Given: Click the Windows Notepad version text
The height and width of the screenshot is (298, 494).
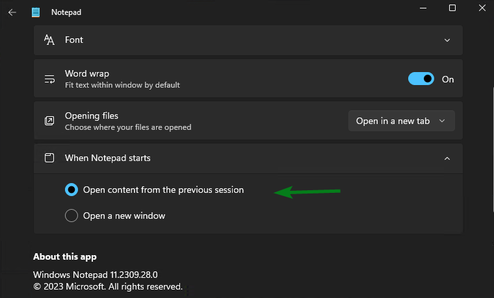Looking at the screenshot, I should pos(95,275).
